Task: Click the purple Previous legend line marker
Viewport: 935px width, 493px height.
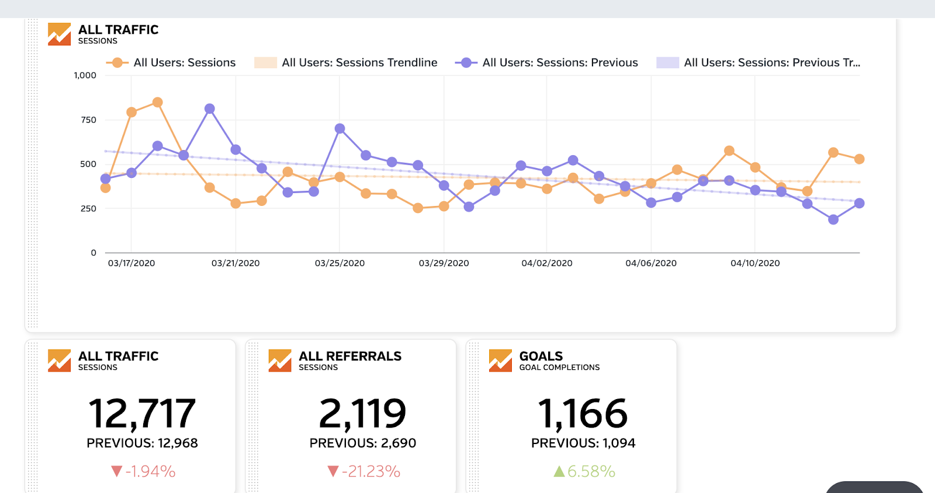Action: click(466, 62)
